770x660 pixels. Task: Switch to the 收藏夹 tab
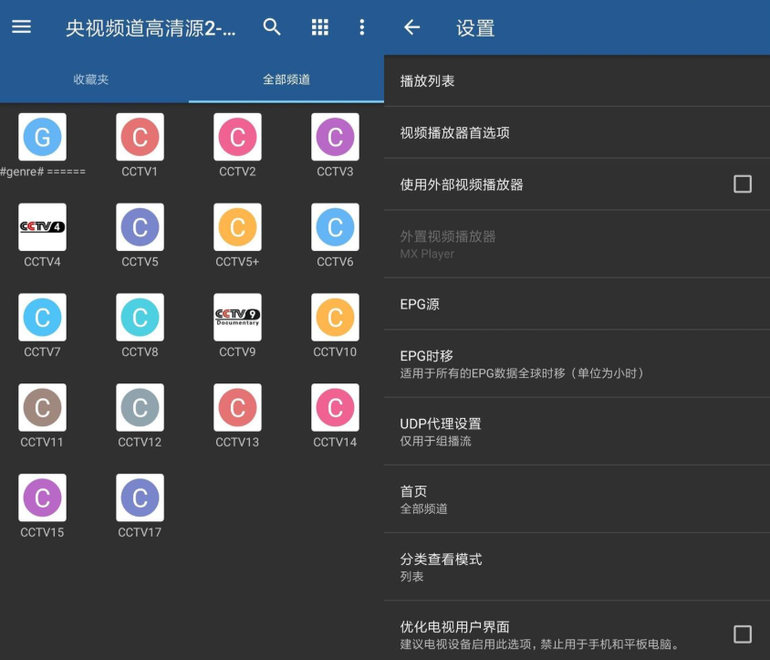91,79
